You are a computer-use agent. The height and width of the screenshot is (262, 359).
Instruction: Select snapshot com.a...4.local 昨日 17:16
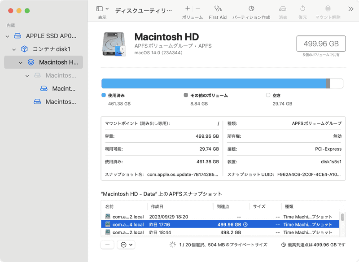(220, 224)
